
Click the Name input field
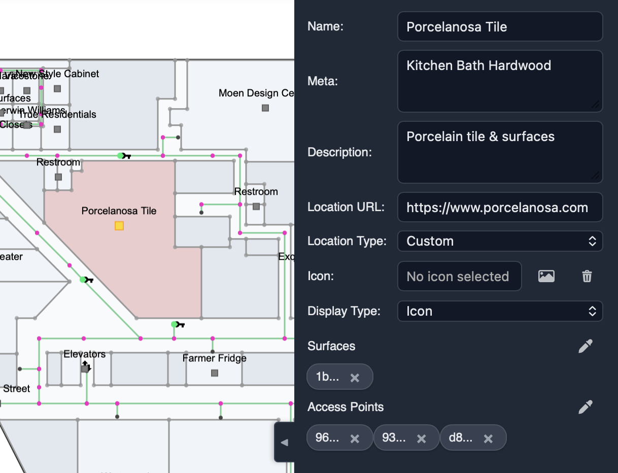[x=500, y=27]
